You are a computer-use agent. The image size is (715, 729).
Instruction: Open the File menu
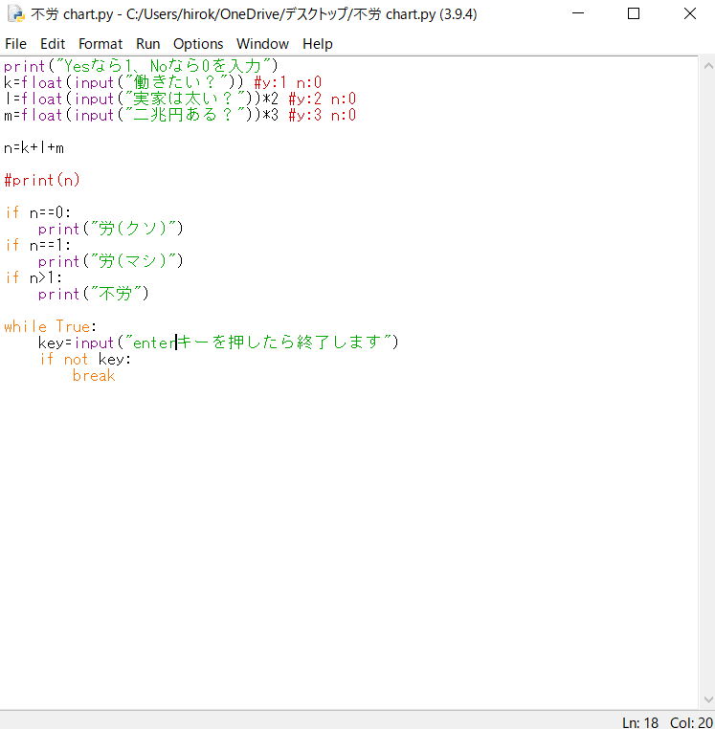pyautogui.click(x=15, y=44)
